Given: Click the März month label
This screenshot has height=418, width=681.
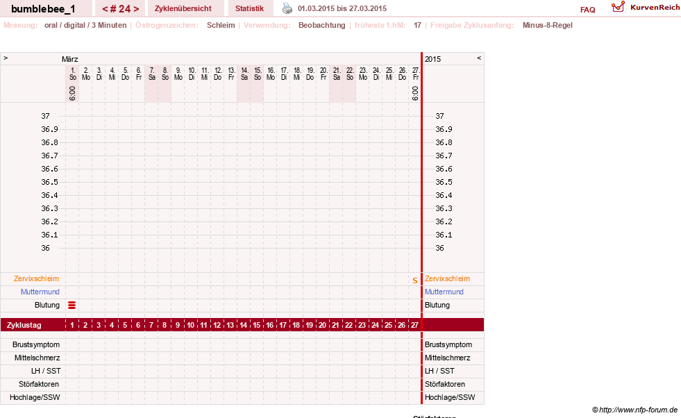Looking at the screenshot, I should click(x=70, y=59).
